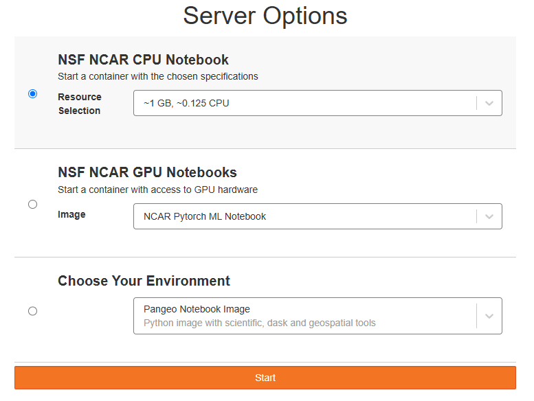The height and width of the screenshot is (401, 534).
Task: Click the chevron arrow beside Pangeo Notebook Image
Action: pyautogui.click(x=489, y=316)
